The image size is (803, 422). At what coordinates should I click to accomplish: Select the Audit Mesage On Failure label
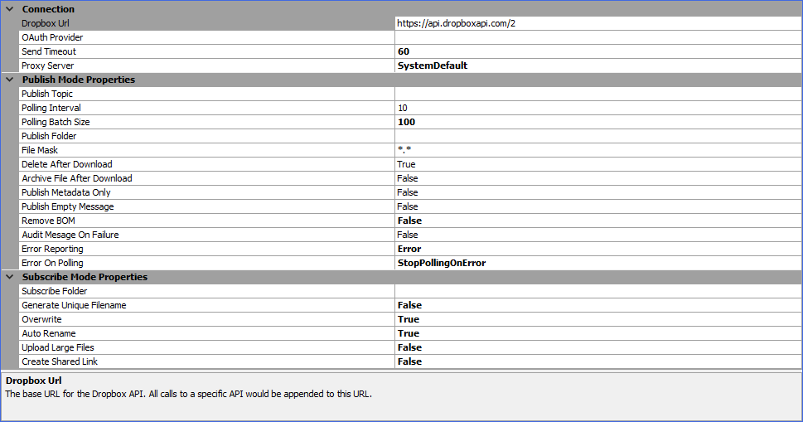(70, 235)
